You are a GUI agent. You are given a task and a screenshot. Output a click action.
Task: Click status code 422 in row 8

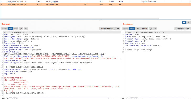coord(101,4)
